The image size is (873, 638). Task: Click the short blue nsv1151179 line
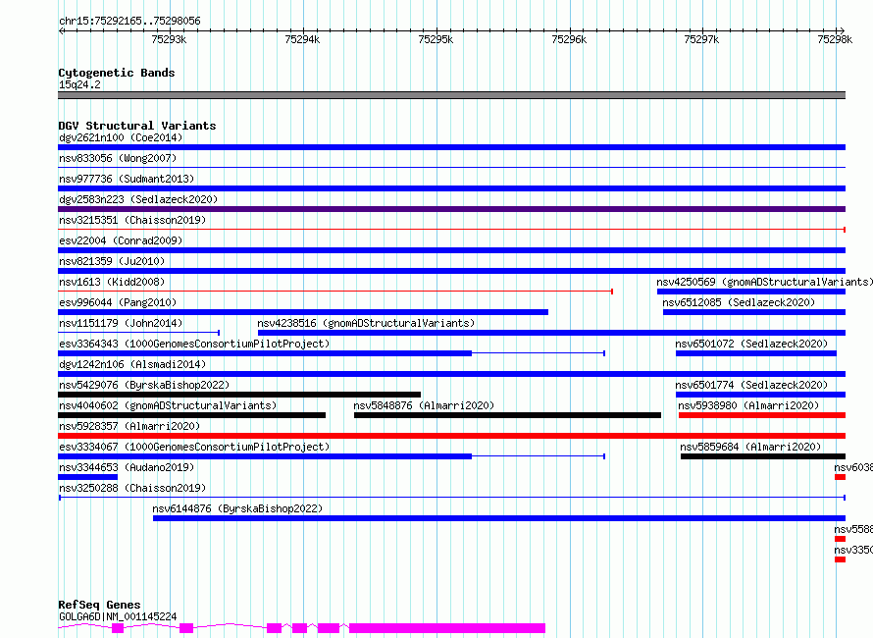138,333
